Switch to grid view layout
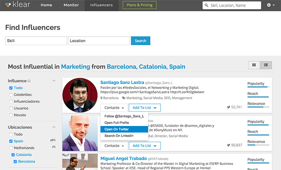281x170 pixels. [x=254, y=65]
